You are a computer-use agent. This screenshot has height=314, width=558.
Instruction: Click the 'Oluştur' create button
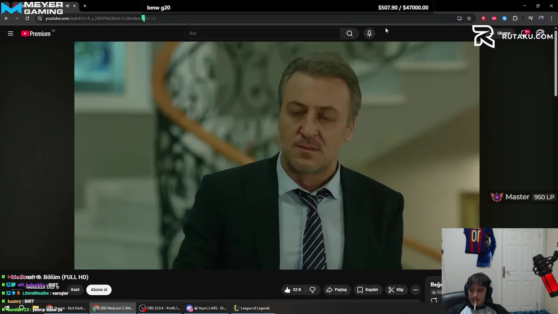501,34
